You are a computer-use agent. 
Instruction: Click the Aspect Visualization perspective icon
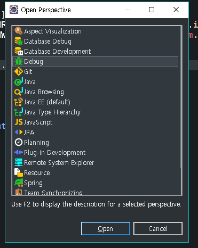tap(19, 31)
